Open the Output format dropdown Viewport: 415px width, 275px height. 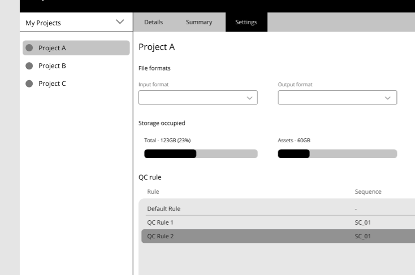[337, 98]
